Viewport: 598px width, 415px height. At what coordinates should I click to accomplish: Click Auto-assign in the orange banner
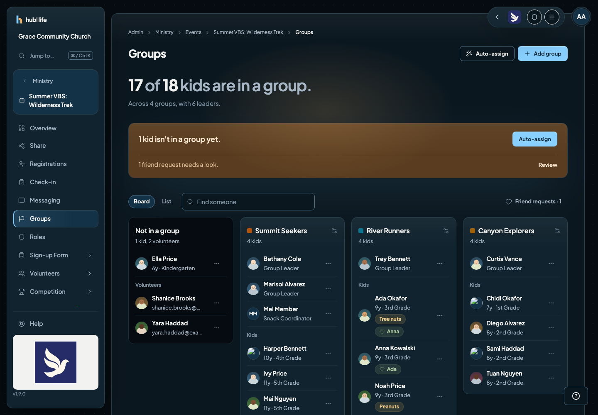coord(535,139)
